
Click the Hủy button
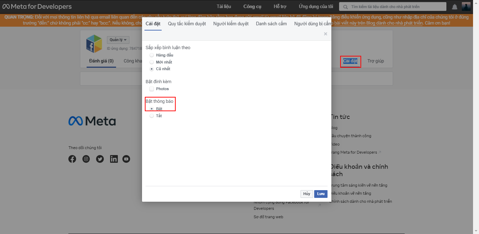tap(306, 194)
